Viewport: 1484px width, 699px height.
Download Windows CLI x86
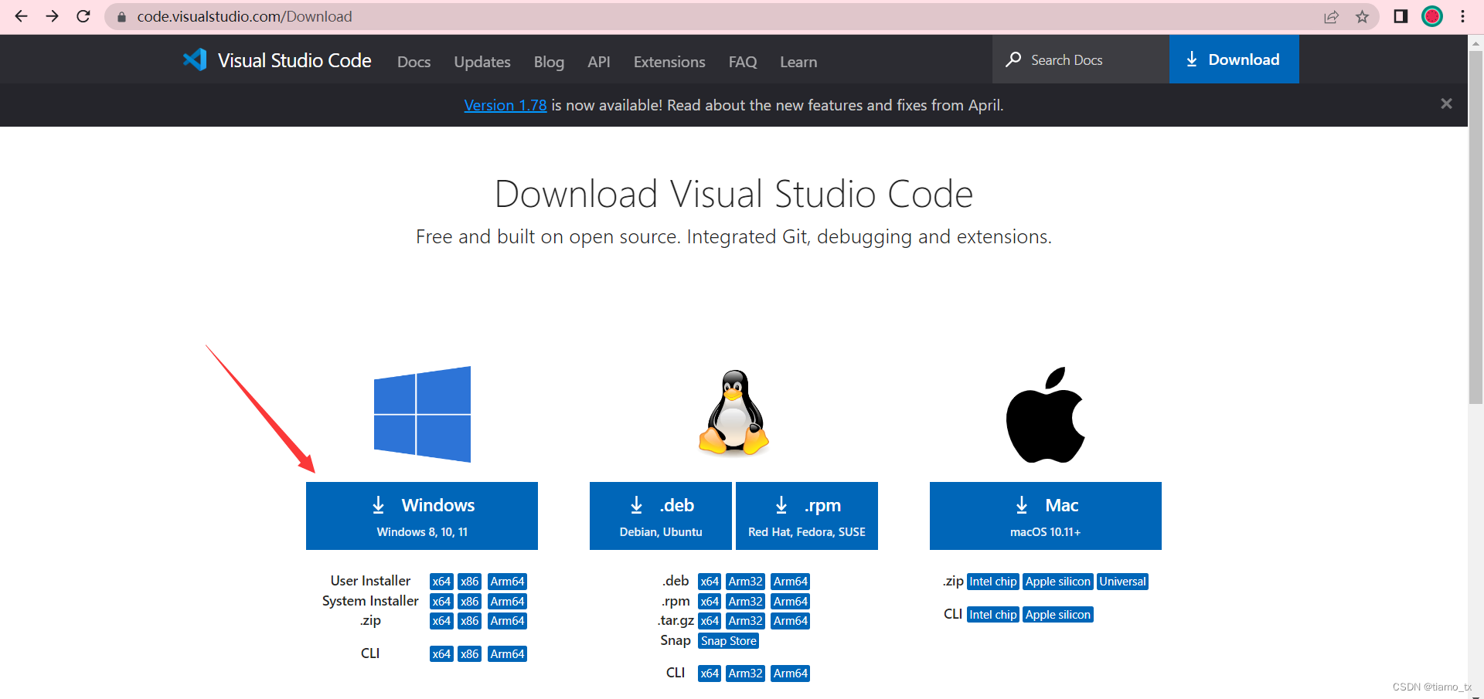tap(469, 654)
